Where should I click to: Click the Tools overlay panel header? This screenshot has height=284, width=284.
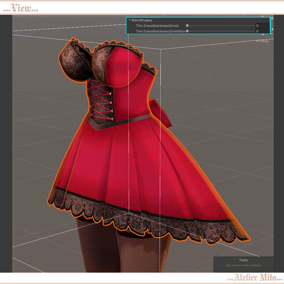coord(243,260)
